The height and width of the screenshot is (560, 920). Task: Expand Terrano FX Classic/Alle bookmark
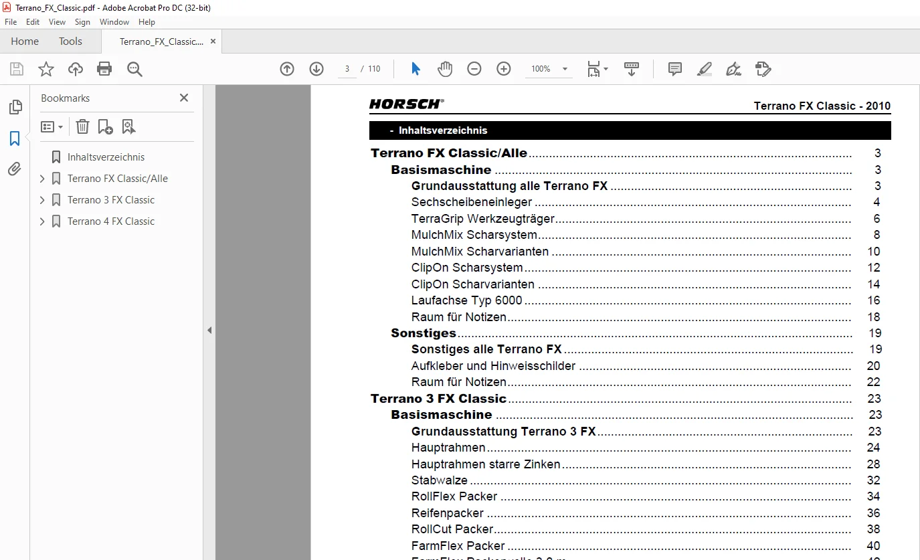[42, 179]
